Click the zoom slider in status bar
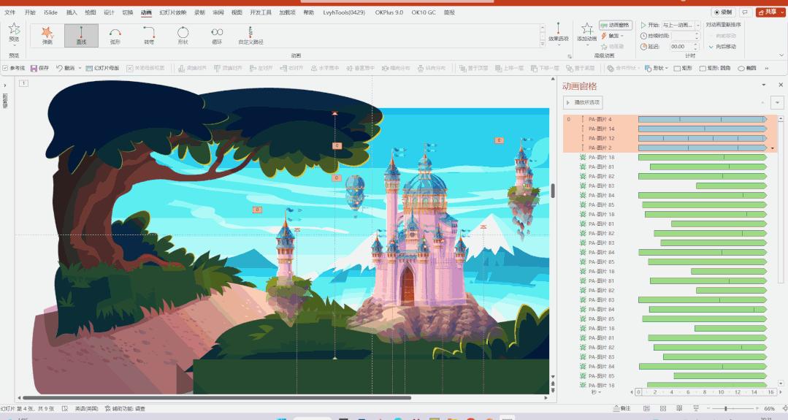This screenshot has width=788, height=420. [x=726, y=409]
